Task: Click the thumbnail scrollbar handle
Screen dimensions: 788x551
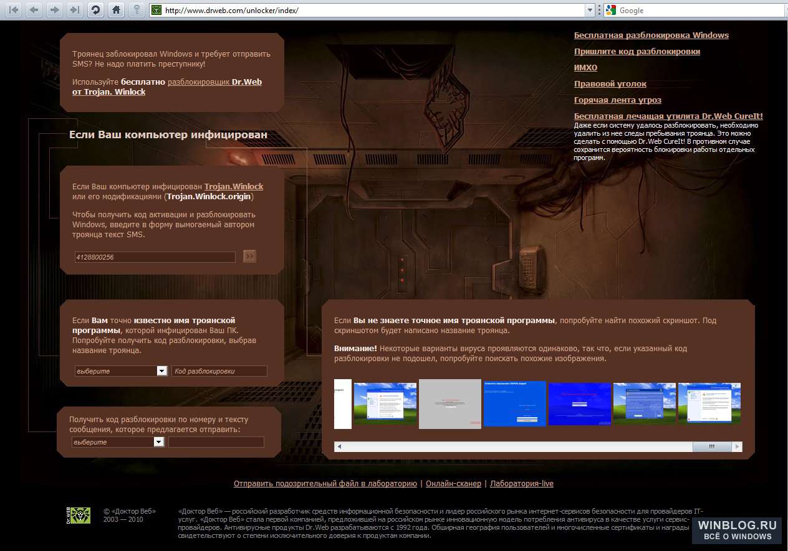Action: click(x=711, y=446)
